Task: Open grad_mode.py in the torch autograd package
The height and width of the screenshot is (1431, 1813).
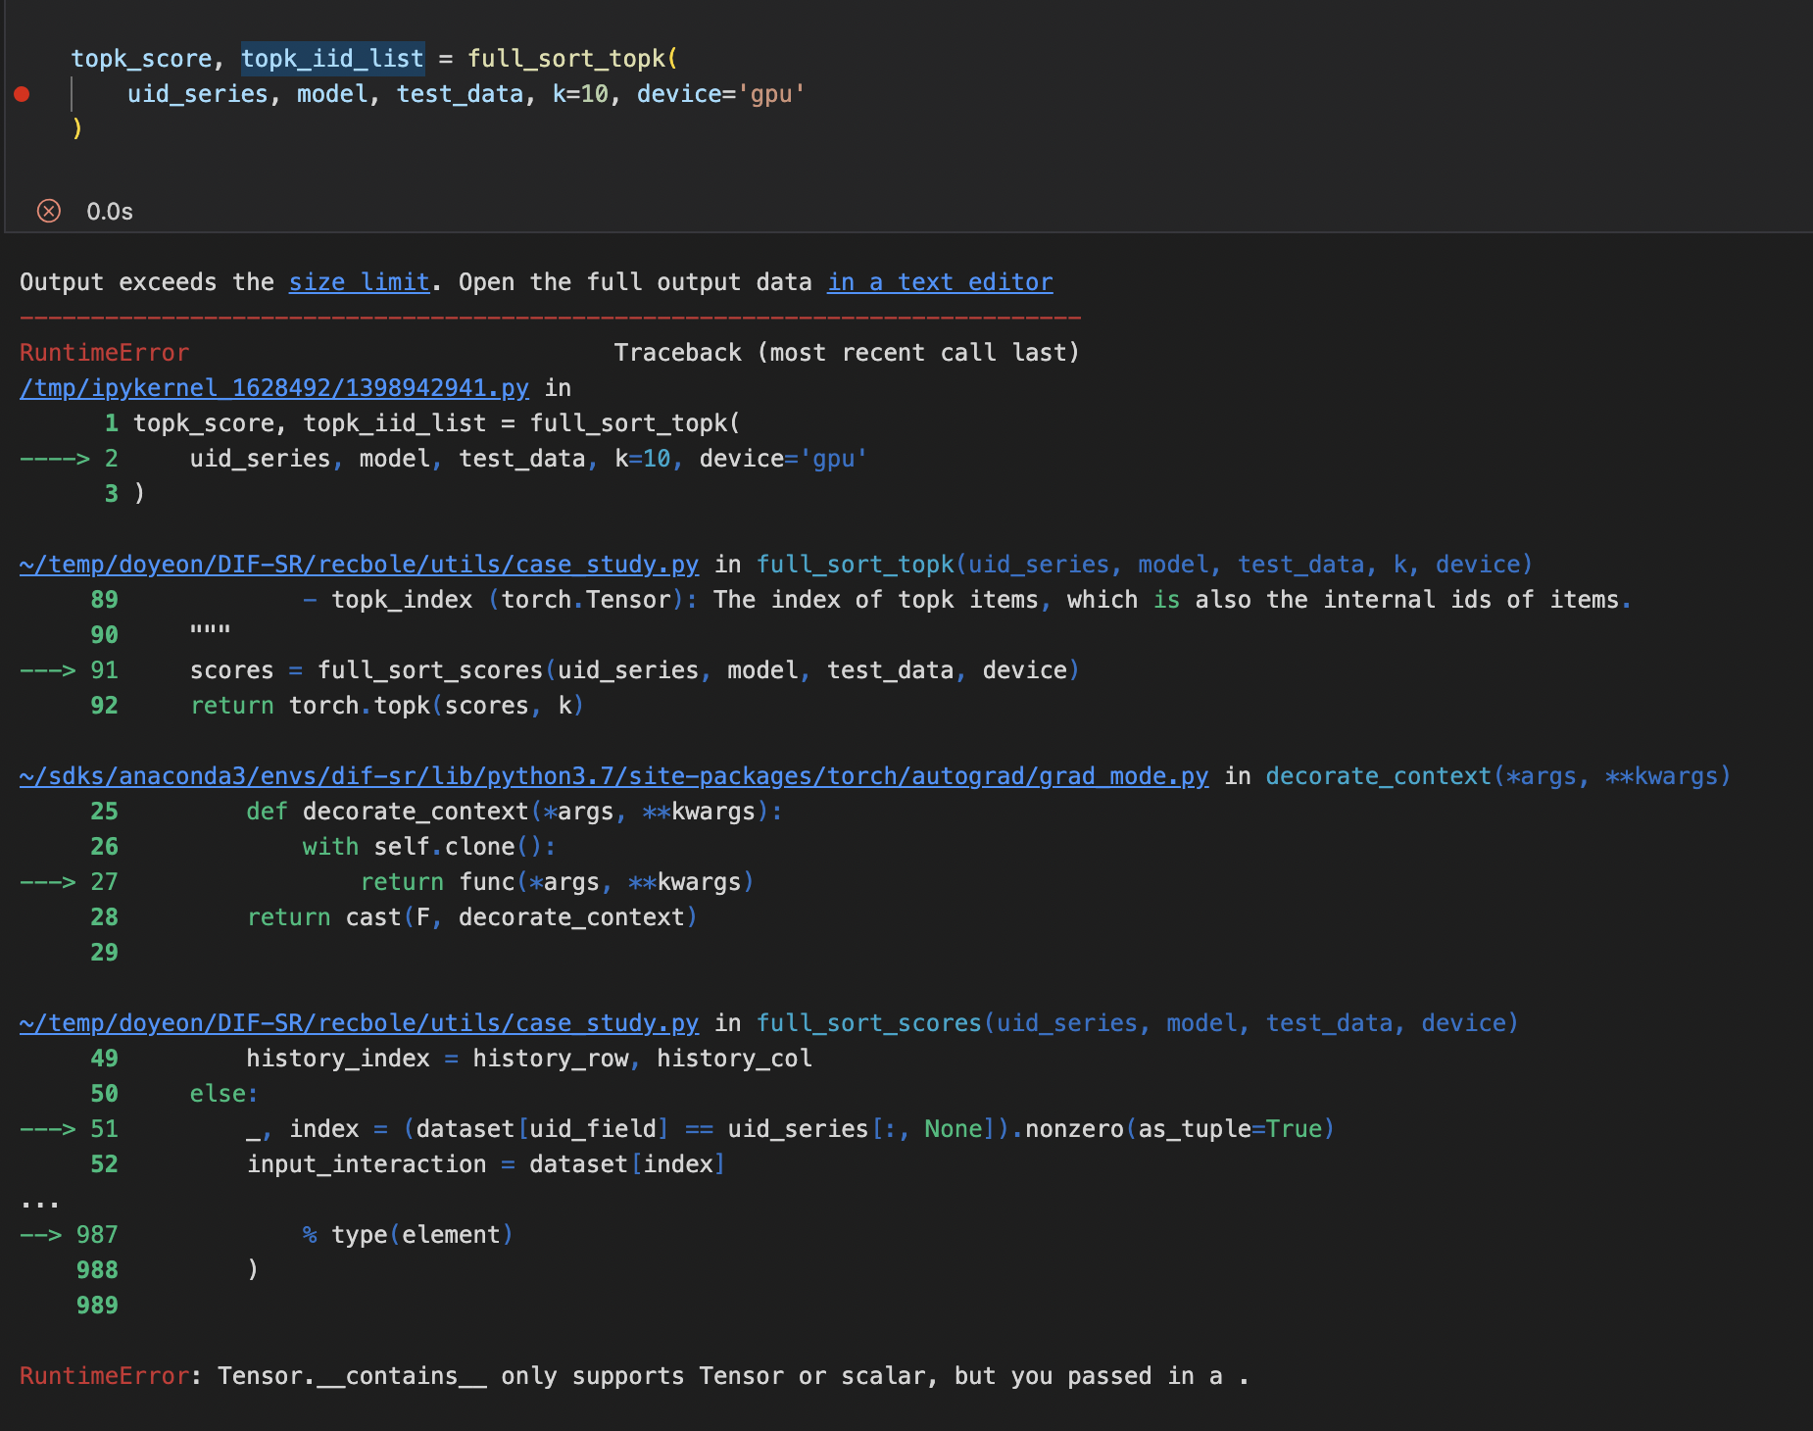Action: tap(612, 775)
